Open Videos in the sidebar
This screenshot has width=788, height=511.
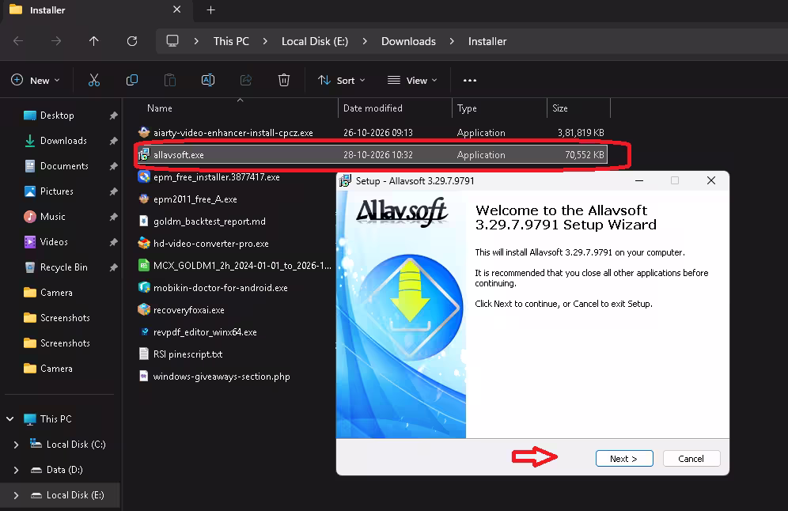54,242
